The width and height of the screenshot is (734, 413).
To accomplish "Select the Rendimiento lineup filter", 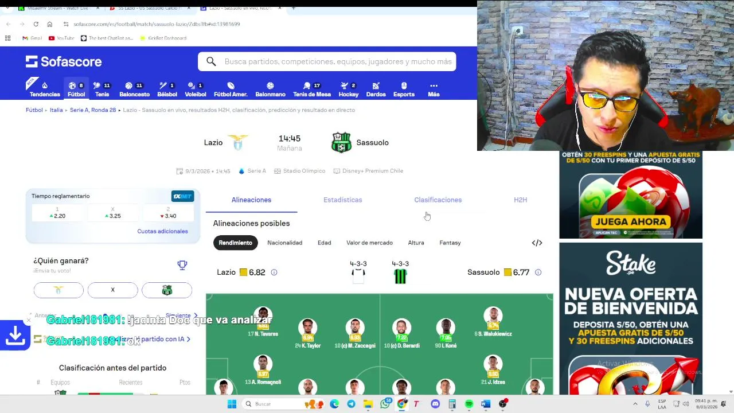I will (x=235, y=243).
